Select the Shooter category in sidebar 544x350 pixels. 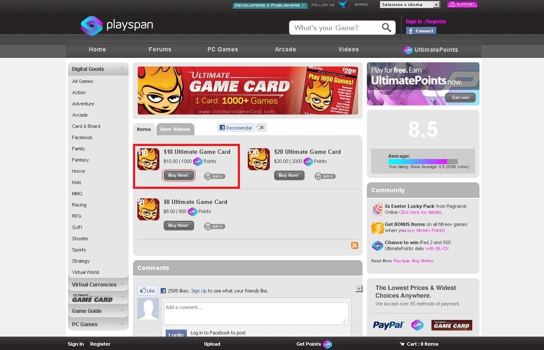pos(80,239)
